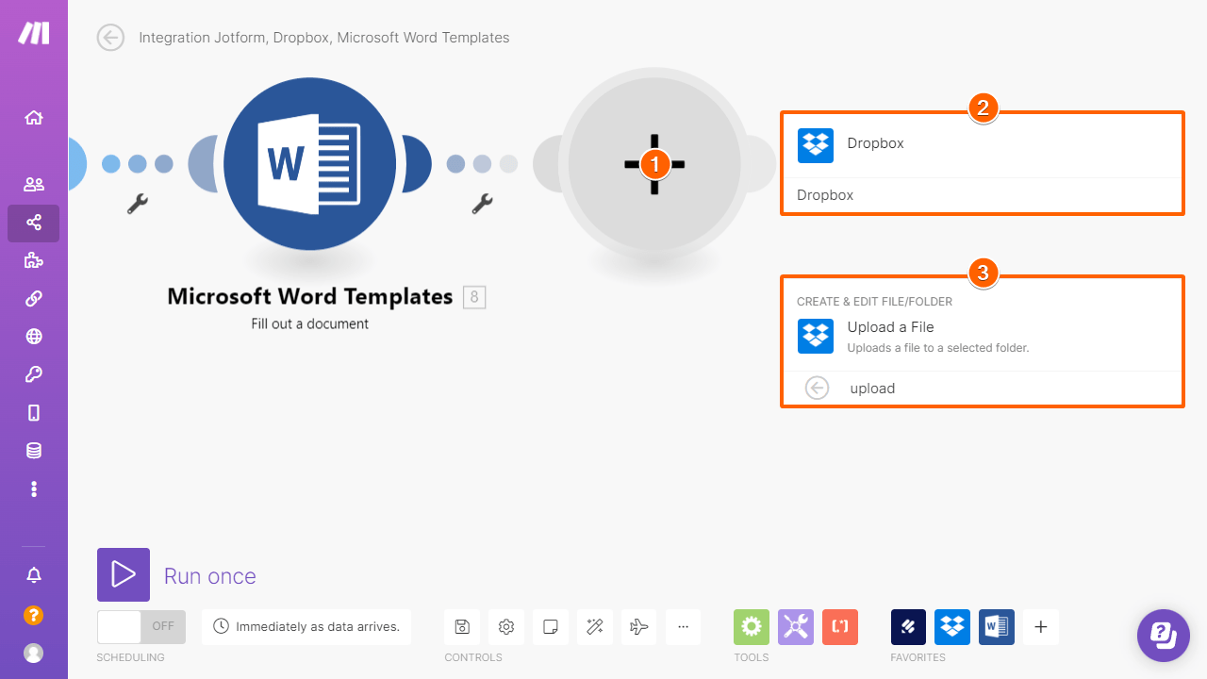This screenshot has width=1207, height=679.
Task: Add the Dropbox favorite module
Action: [952, 626]
